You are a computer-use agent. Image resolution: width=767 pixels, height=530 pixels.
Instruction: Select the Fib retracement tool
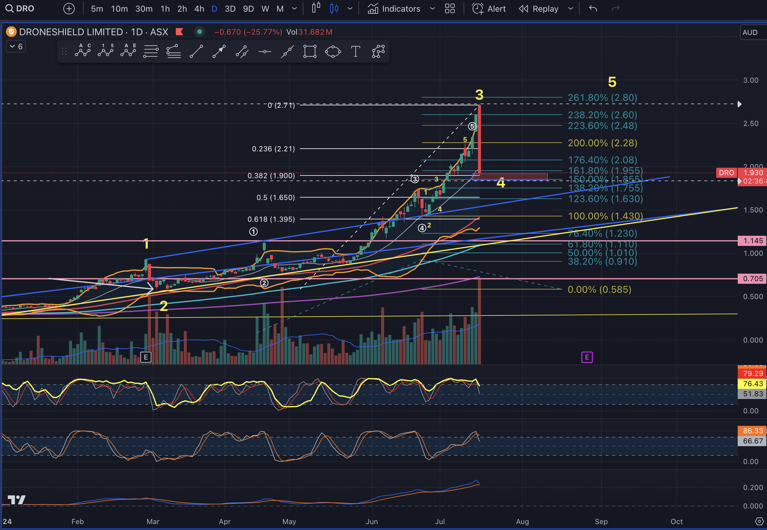pos(151,51)
